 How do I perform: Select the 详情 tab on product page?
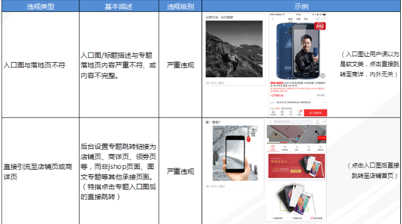pyautogui.click(x=298, y=19)
